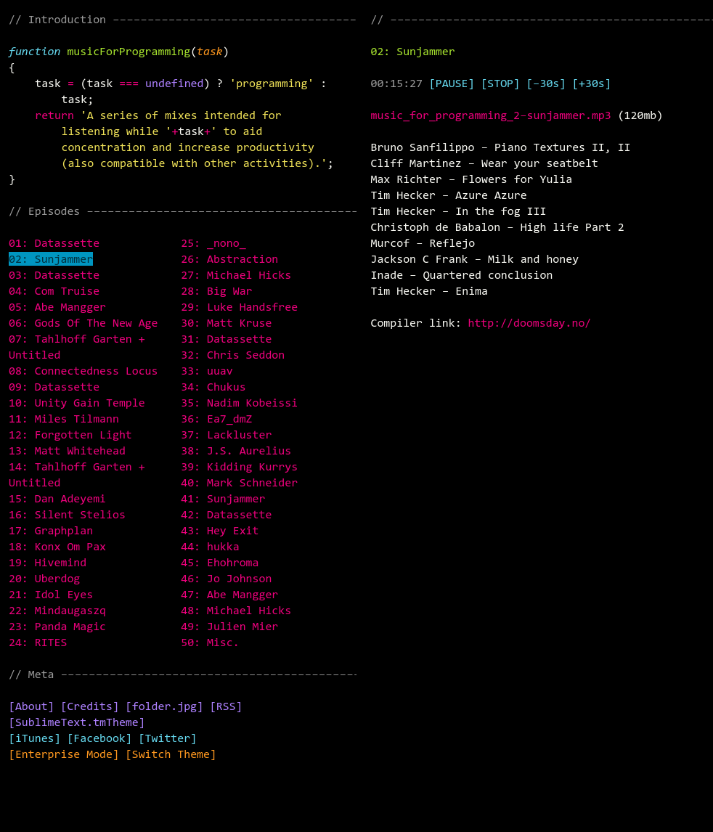Toggle [Enterprise Mode]
The height and width of the screenshot is (832, 713).
click(64, 754)
